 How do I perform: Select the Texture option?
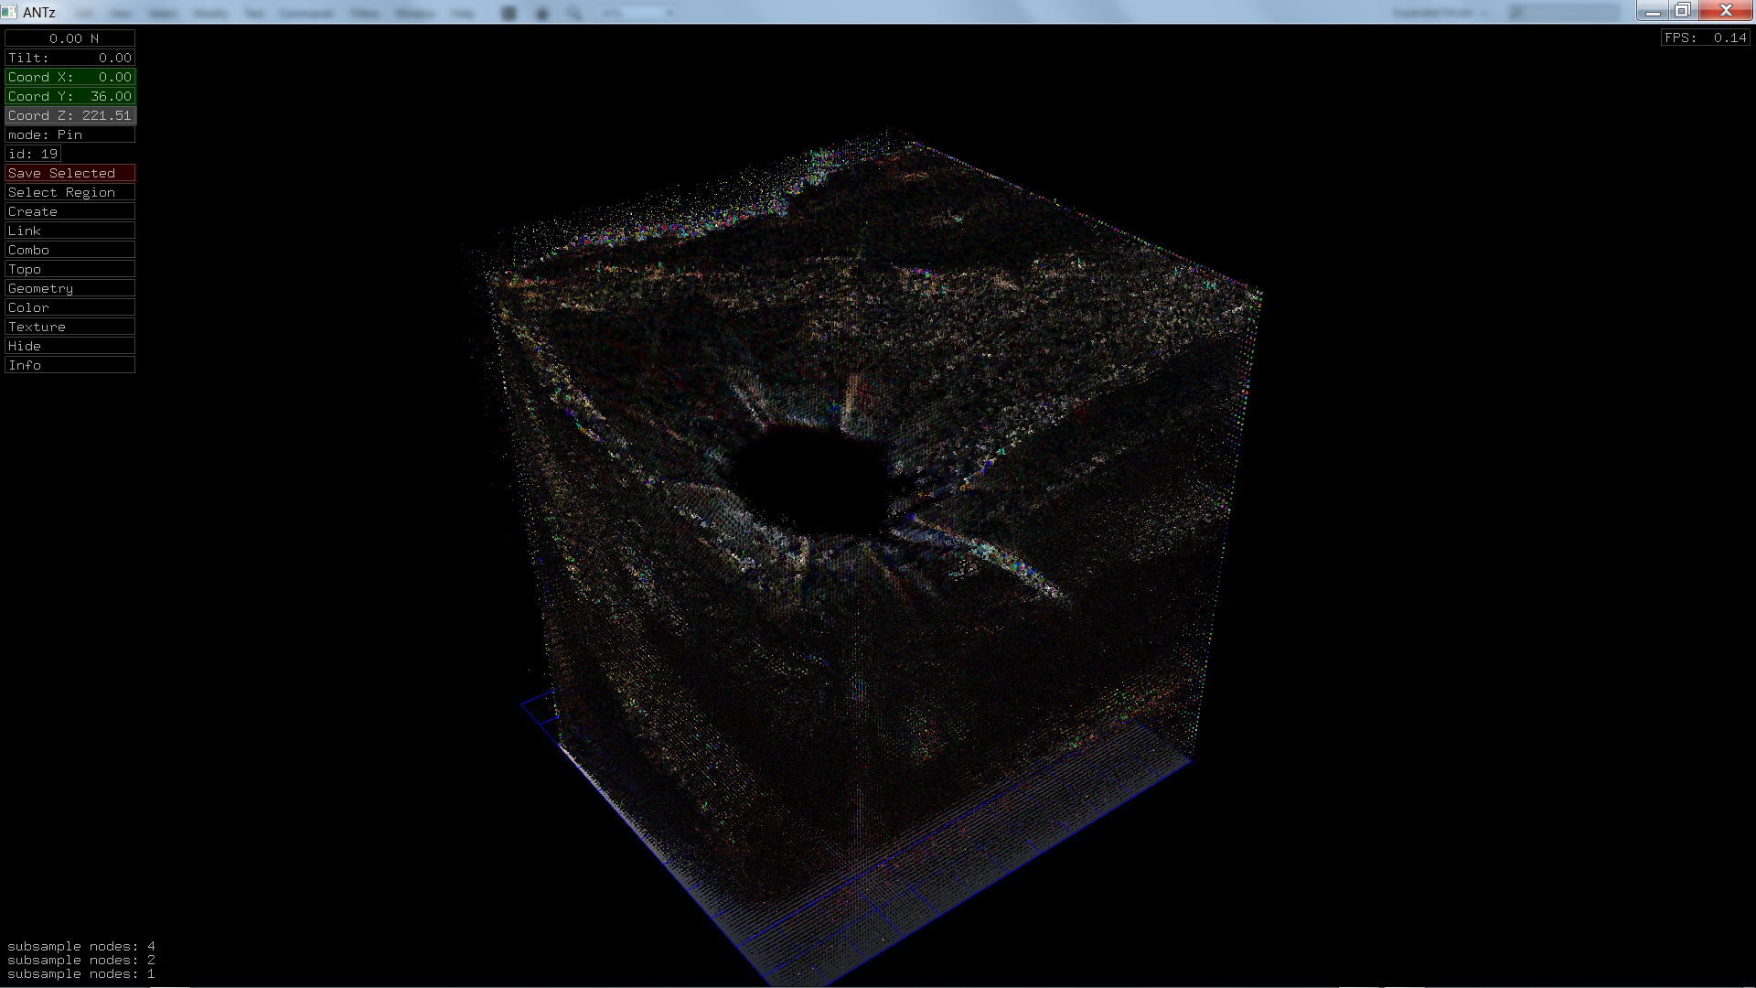70,327
